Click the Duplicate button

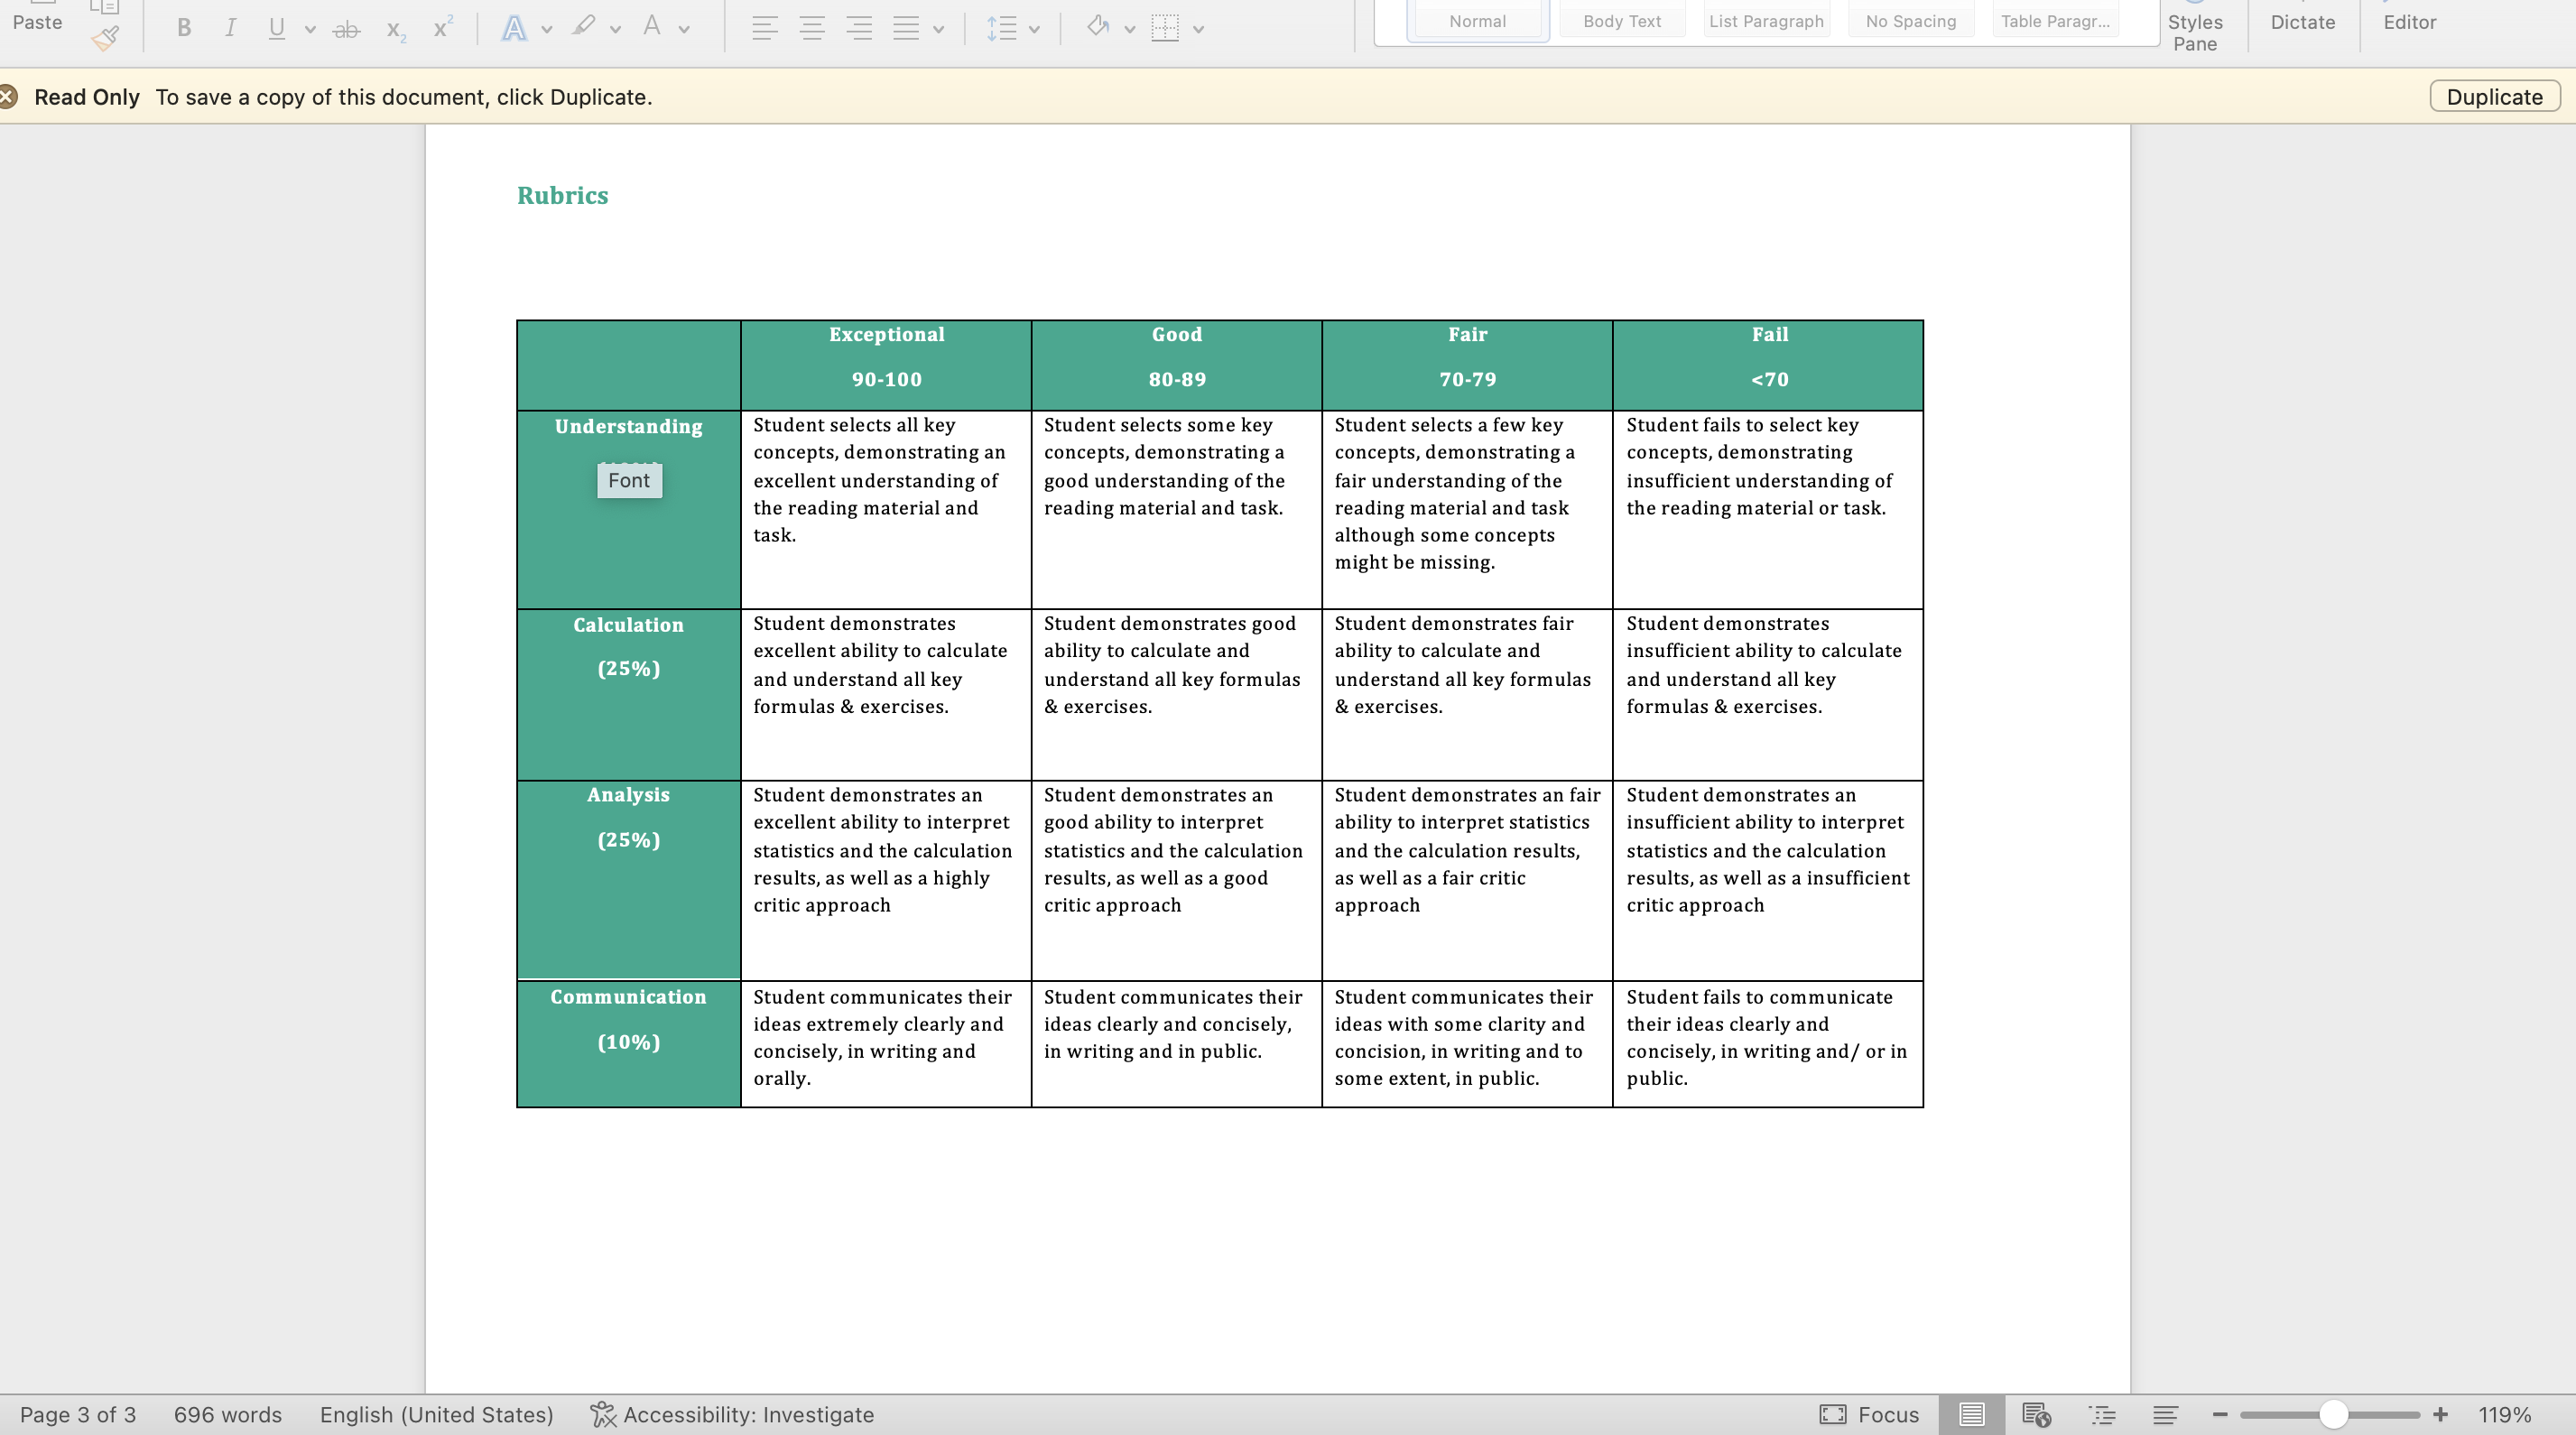click(2494, 97)
